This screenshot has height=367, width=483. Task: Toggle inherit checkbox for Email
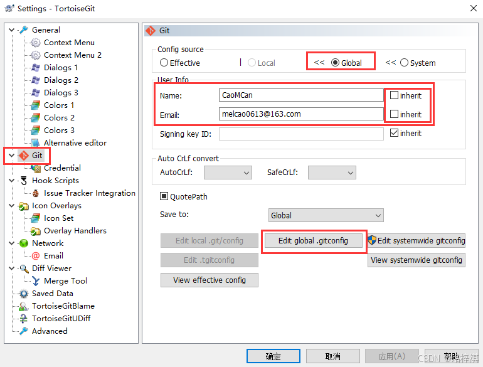(395, 114)
